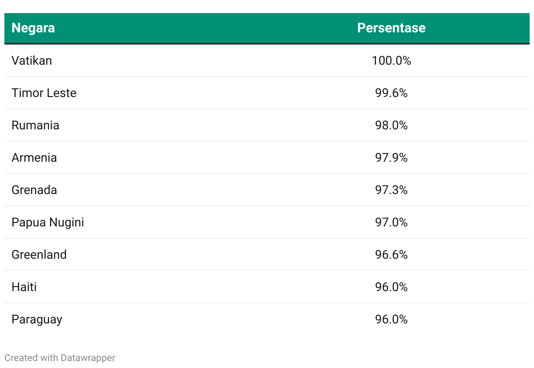
Task: Click the 97.3% Grenada value
Action: (391, 190)
